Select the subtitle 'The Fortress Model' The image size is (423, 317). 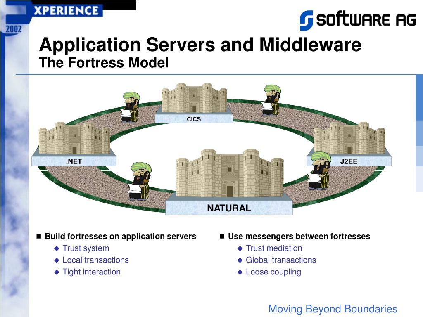104,63
